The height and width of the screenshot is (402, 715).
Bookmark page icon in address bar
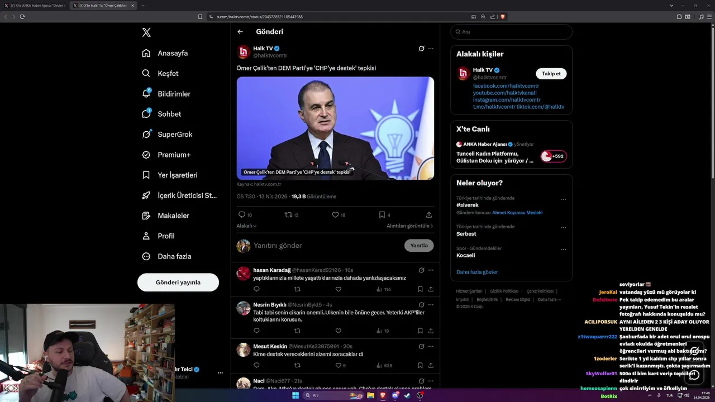pyautogui.click(x=201, y=17)
